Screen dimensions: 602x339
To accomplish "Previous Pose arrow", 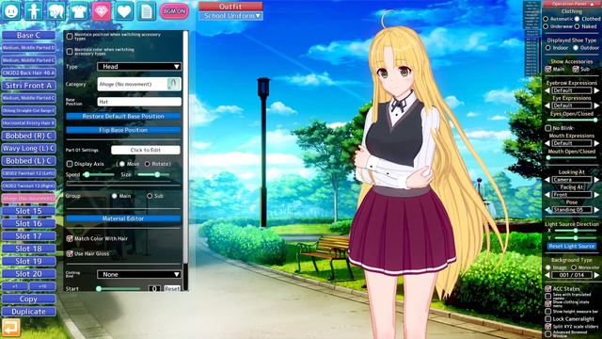I will 547,210.
